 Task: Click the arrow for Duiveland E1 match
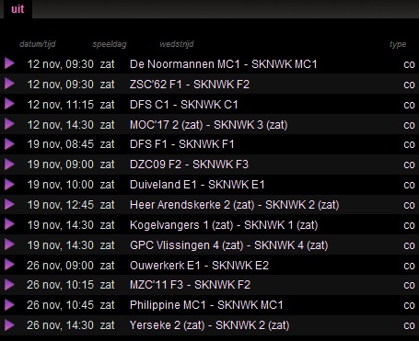(9, 184)
